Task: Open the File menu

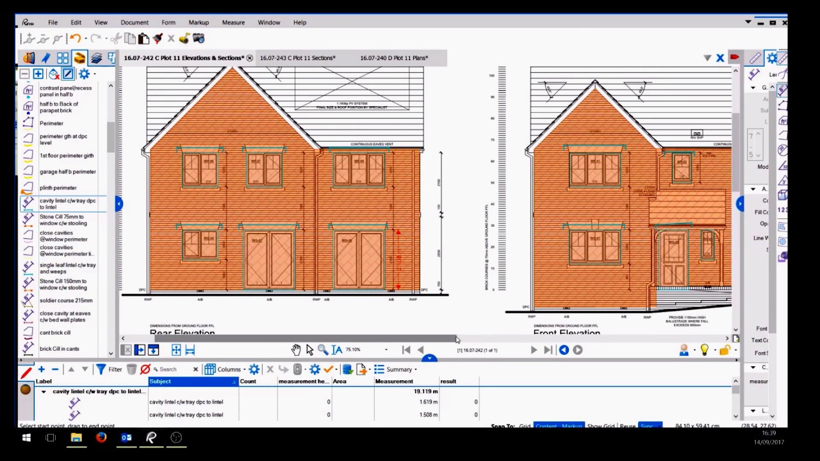Action: point(53,22)
